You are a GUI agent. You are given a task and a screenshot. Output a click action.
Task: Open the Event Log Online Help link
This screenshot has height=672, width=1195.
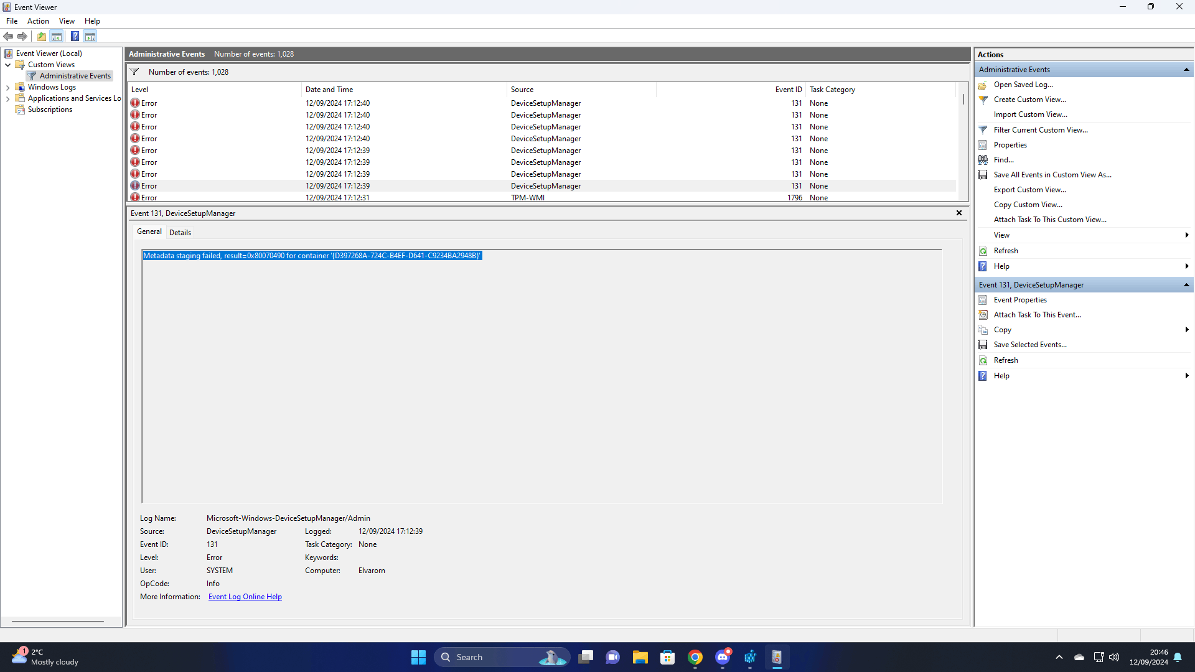coord(245,597)
